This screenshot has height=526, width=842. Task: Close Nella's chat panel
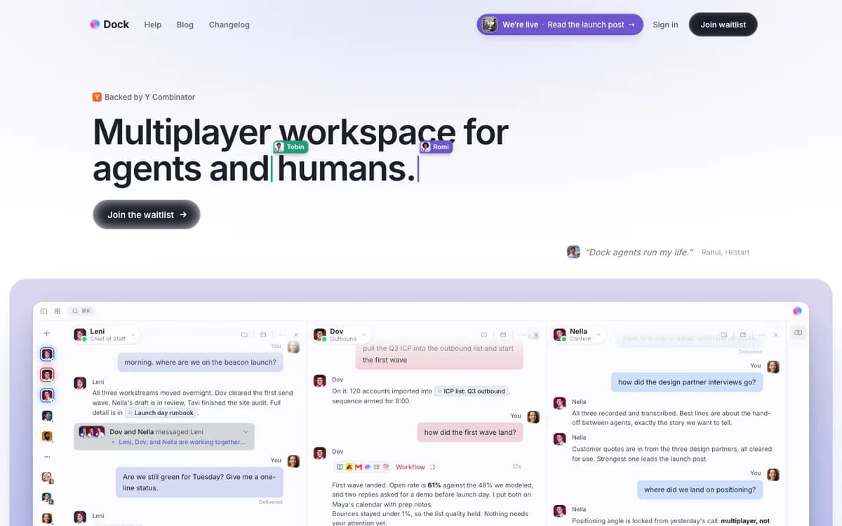tap(775, 335)
